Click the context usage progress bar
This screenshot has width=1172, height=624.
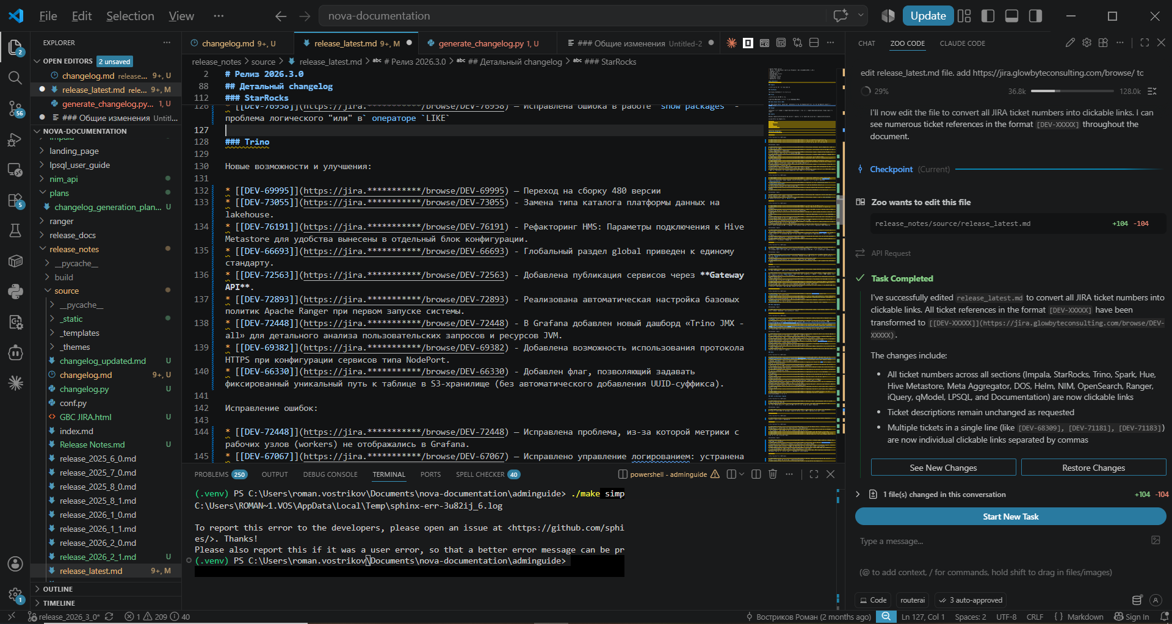1073,91
